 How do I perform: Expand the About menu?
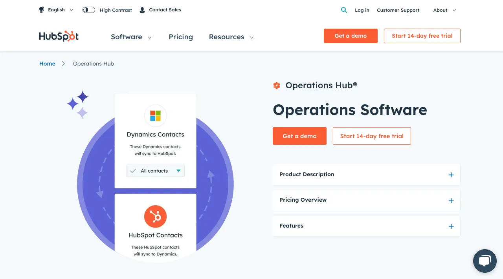coord(445,10)
